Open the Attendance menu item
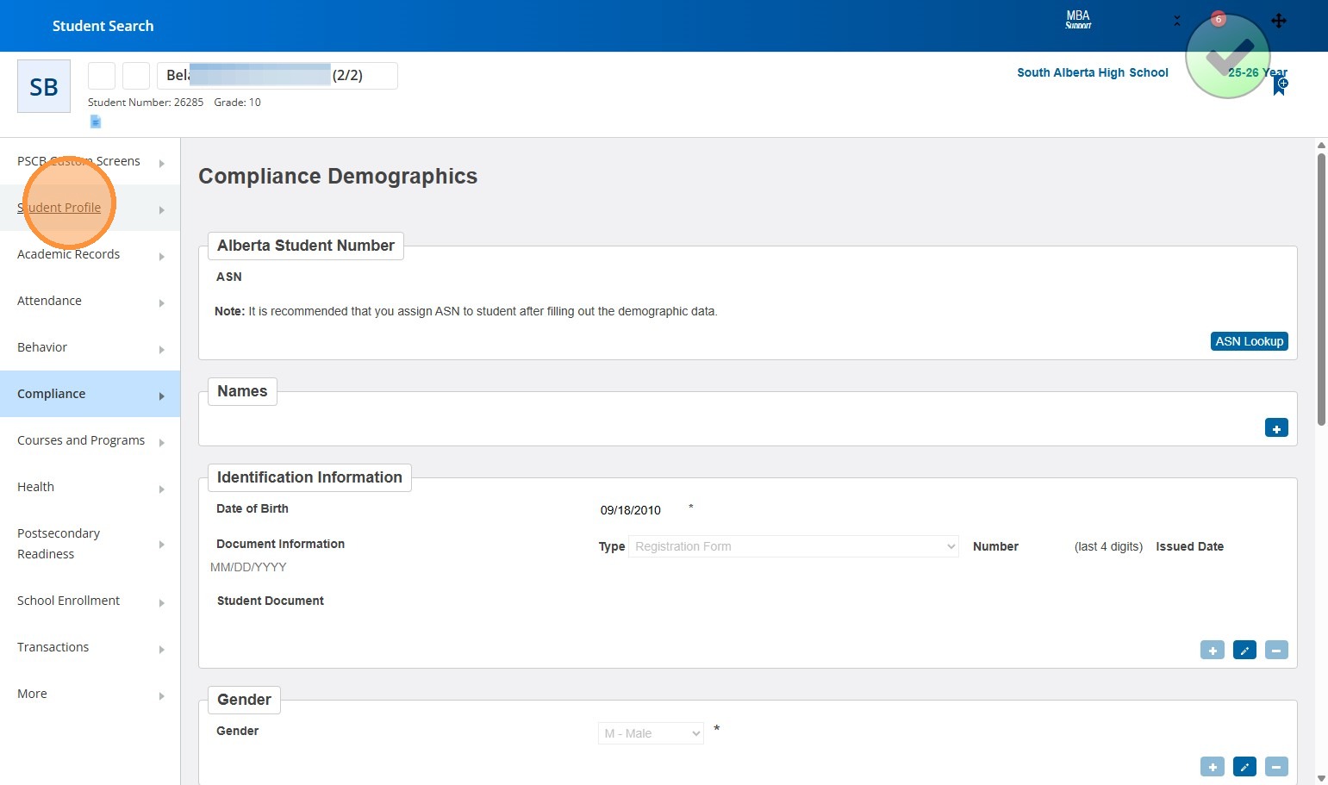 [49, 301]
